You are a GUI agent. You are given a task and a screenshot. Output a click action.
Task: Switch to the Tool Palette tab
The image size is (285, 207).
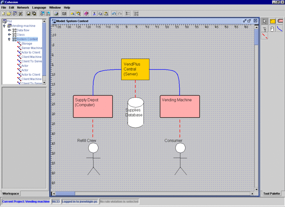271,194
